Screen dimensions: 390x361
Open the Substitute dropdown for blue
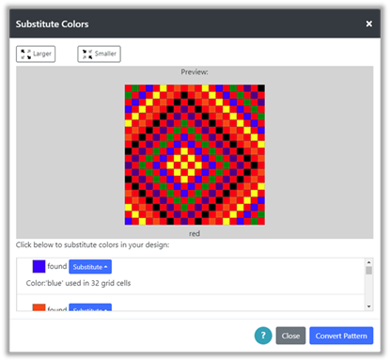click(90, 267)
